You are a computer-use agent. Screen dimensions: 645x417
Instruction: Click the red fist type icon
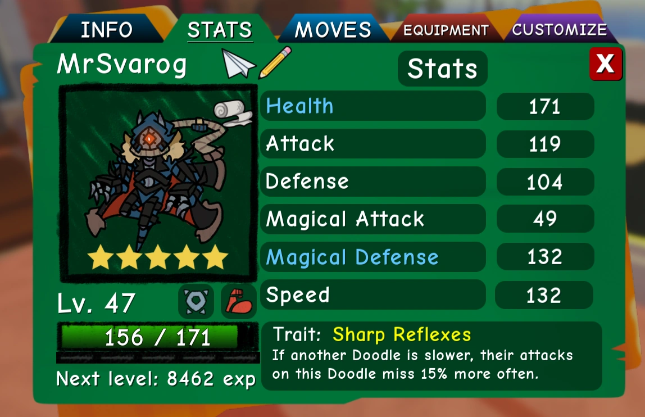[x=239, y=302]
